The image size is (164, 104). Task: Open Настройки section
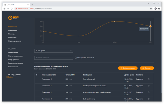(x=12, y=37)
